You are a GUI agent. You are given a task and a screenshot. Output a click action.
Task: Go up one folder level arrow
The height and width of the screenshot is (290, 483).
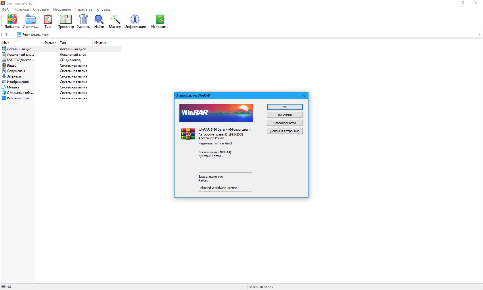pyautogui.click(x=6, y=34)
